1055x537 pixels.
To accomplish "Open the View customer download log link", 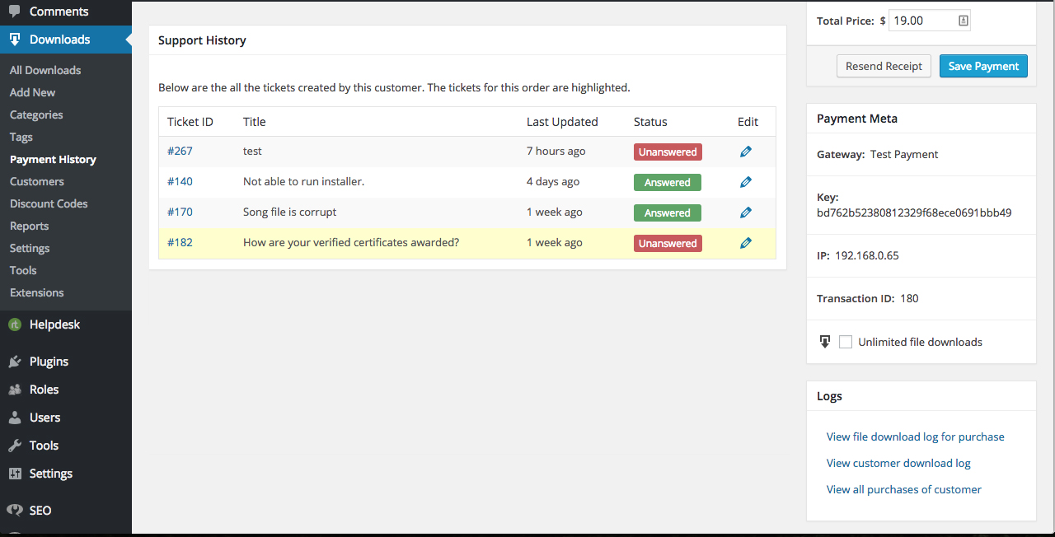I will 898,464.
